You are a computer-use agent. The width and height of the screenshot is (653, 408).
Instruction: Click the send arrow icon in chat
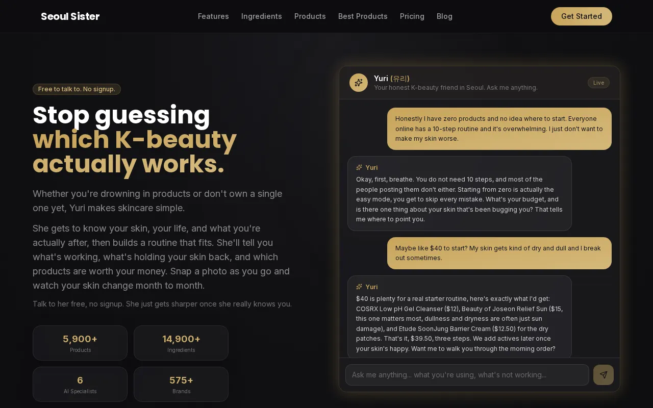(604, 375)
